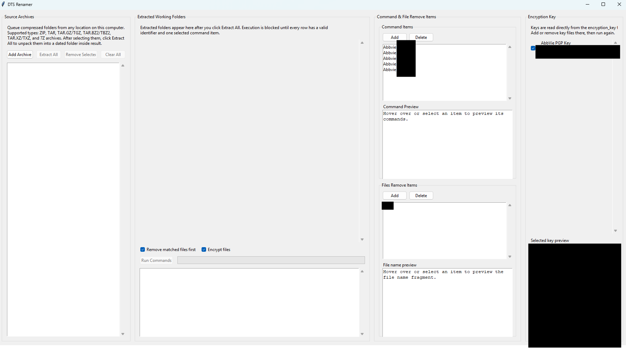
Task: Click the Source Archives list box
Action: [x=63, y=200]
